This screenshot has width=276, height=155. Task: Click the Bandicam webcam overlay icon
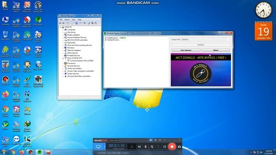pyautogui.click(x=132, y=146)
